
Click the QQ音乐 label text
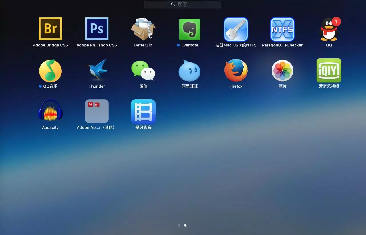(x=50, y=86)
